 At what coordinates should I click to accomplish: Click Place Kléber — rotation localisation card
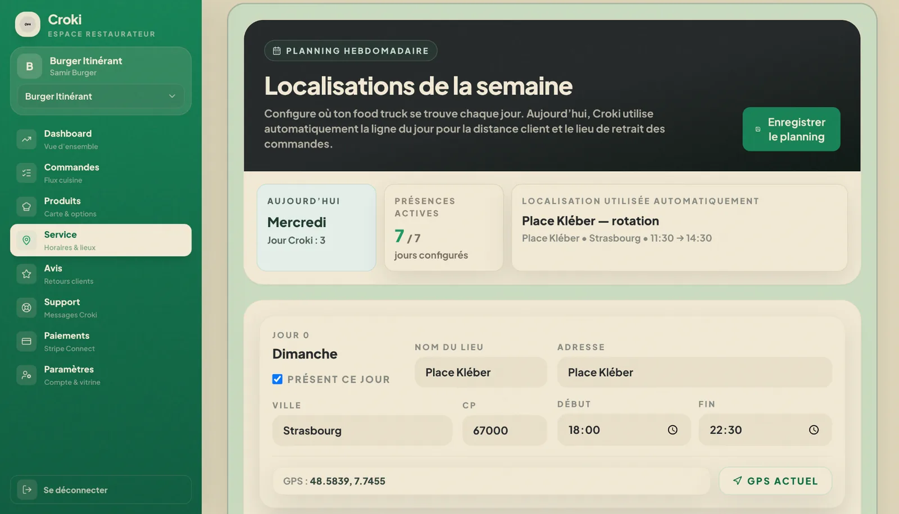(679, 227)
